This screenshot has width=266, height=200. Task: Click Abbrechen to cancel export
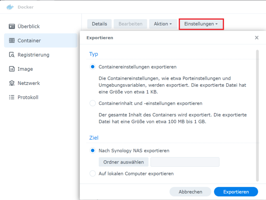190,192
